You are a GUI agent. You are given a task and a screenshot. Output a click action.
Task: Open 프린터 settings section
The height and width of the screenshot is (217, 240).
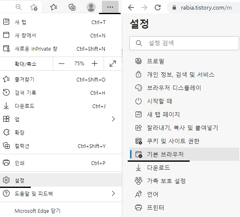click(184, 207)
